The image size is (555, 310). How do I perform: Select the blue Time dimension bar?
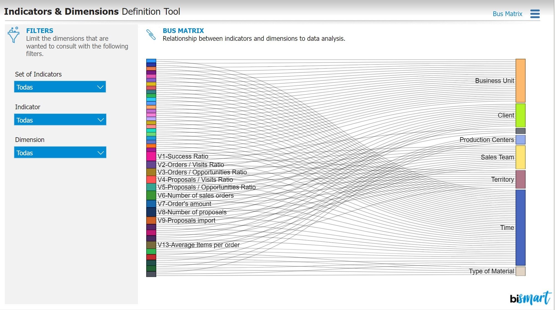pyautogui.click(x=520, y=227)
